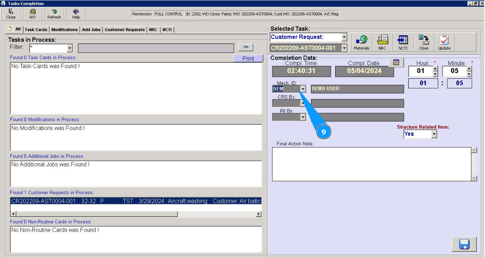Expand the Customer Request type dropdown

[344, 37]
